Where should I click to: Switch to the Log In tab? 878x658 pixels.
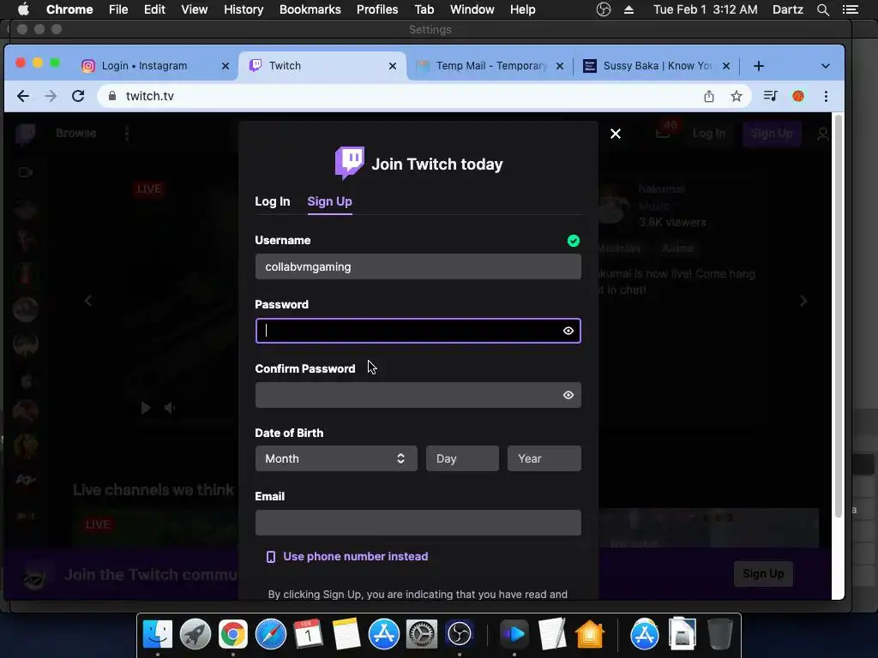[x=272, y=201]
